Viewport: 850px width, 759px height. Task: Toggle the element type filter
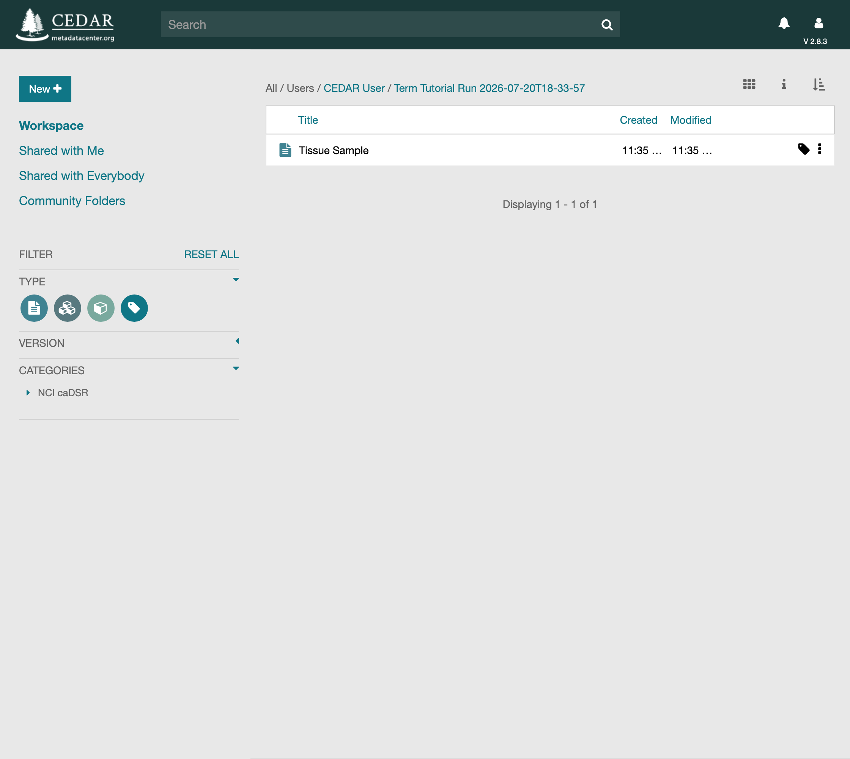(x=68, y=308)
